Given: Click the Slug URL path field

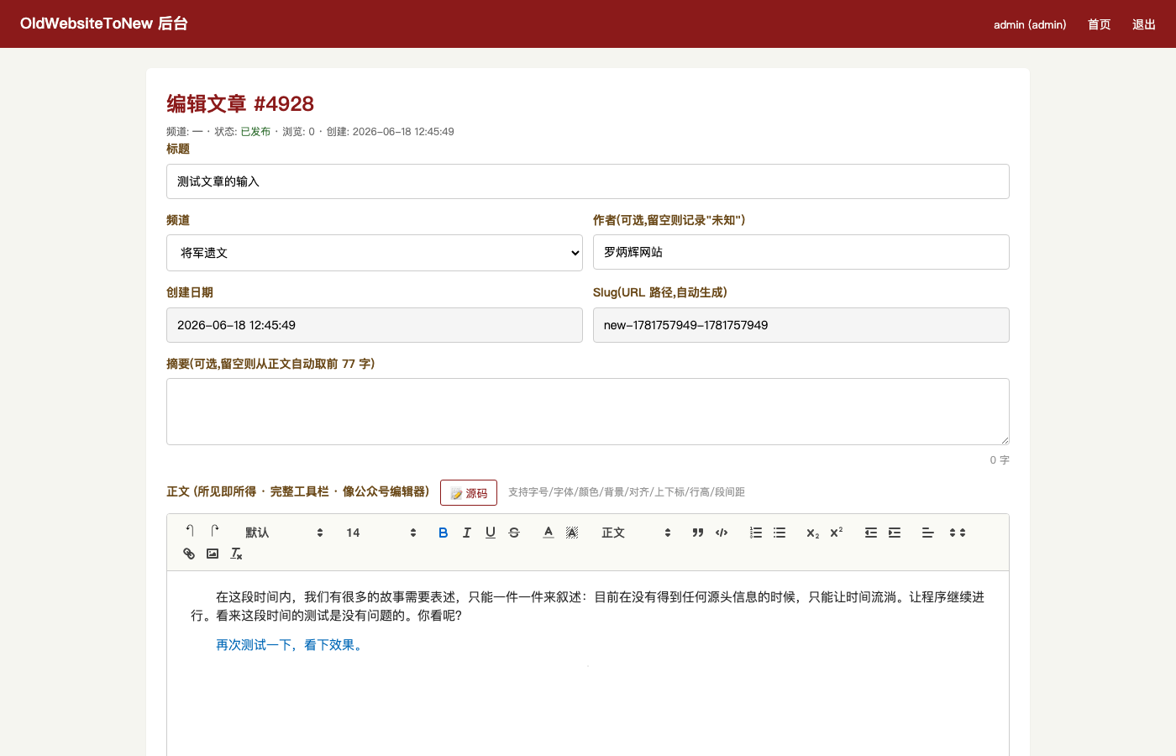Looking at the screenshot, I should point(801,325).
